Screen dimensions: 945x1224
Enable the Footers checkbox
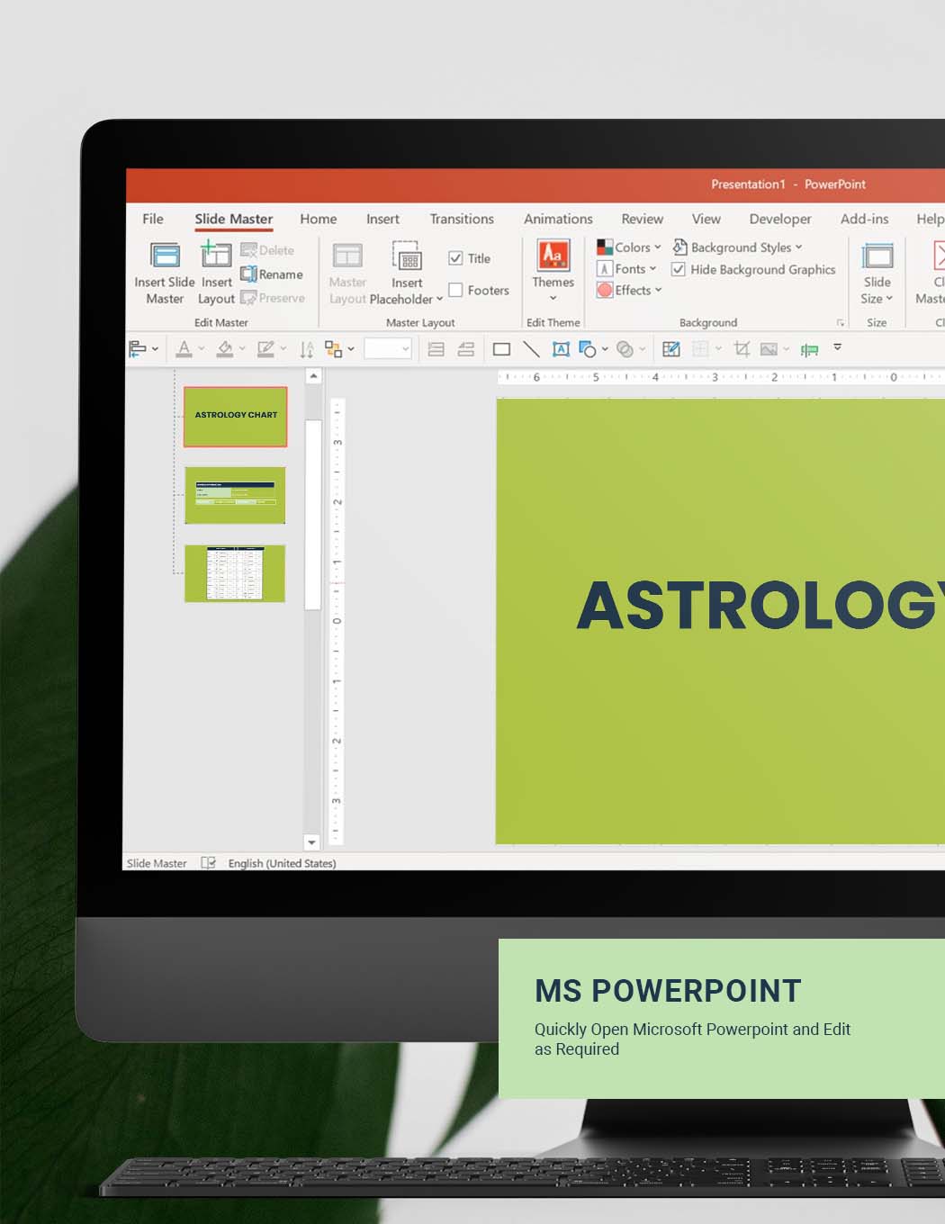[455, 290]
